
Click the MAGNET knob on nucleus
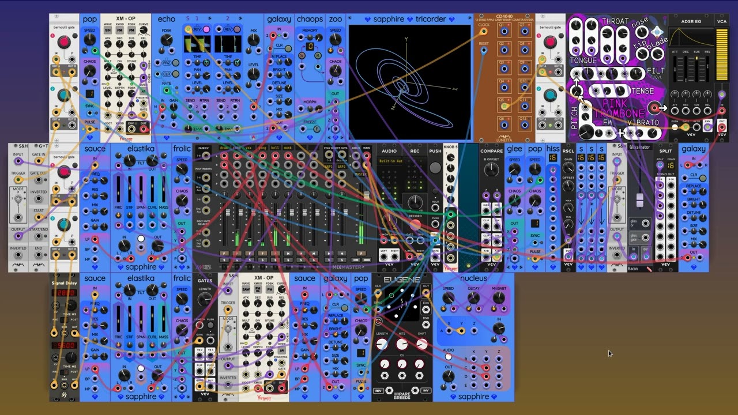(499, 297)
